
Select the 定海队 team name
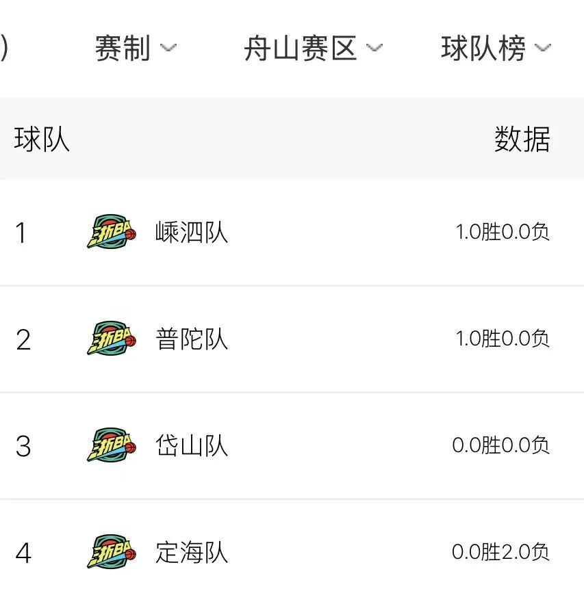pyautogui.click(x=192, y=552)
